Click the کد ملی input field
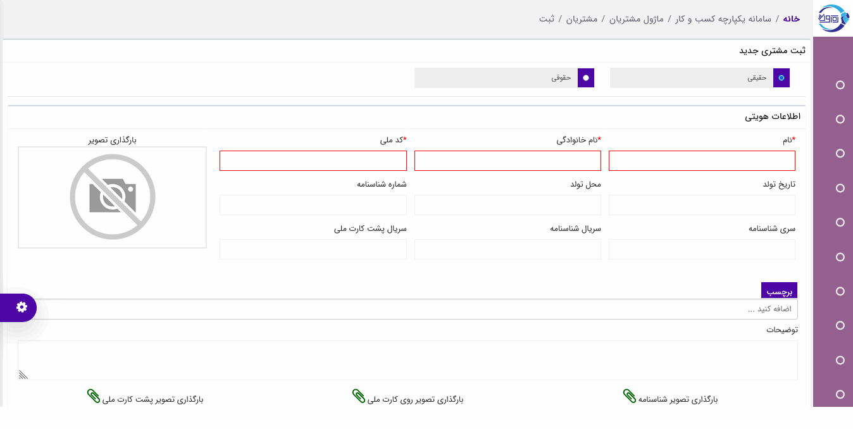This screenshot has height=429, width=853. click(x=313, y=160)
